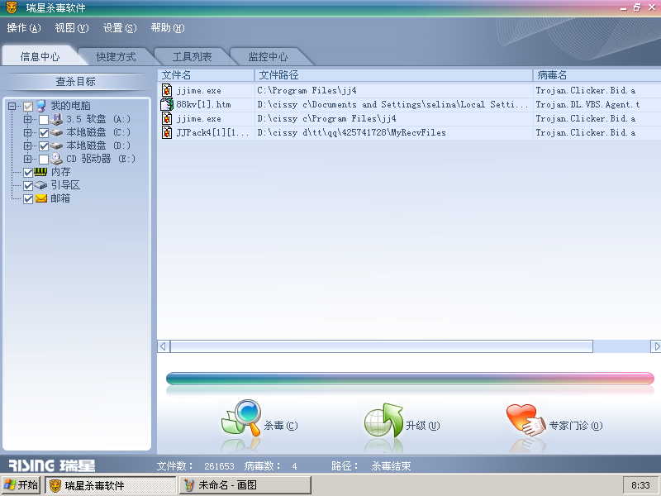Screen dimensions: 661x496
Task: Click the virus icon of jjime.exe in D:\cissy c
Action: tap(167, 118)
